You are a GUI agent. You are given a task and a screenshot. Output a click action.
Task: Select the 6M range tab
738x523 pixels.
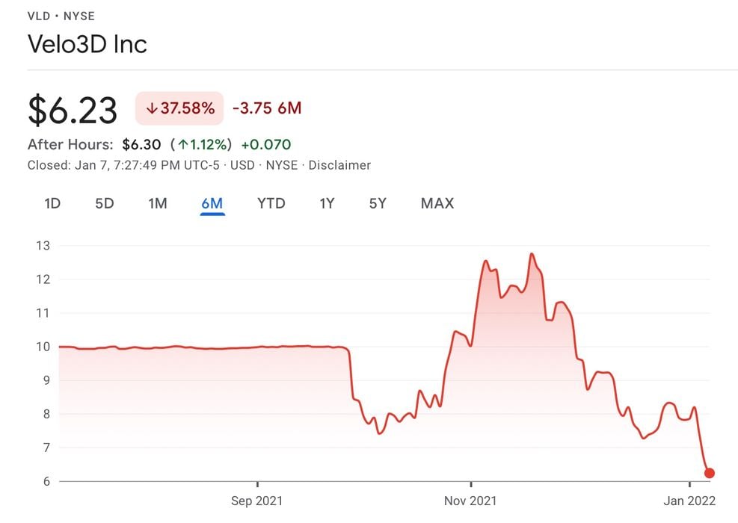coord(212,203)
